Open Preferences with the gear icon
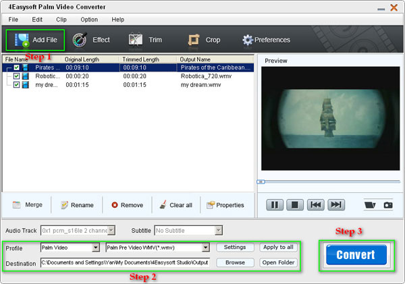Image resolution: width=405 pixels, height=284 pixels. tap(266, 40)
